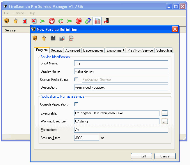The width and height of the screenshot is (190, 165).
Task: Click the Service column header in main window
Action: [x=16, y=30]
